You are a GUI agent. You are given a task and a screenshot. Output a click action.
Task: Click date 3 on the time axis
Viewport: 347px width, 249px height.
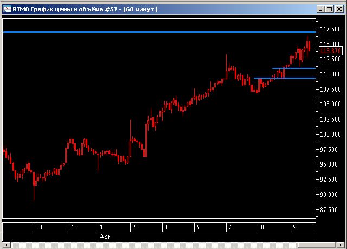point(166,227)
